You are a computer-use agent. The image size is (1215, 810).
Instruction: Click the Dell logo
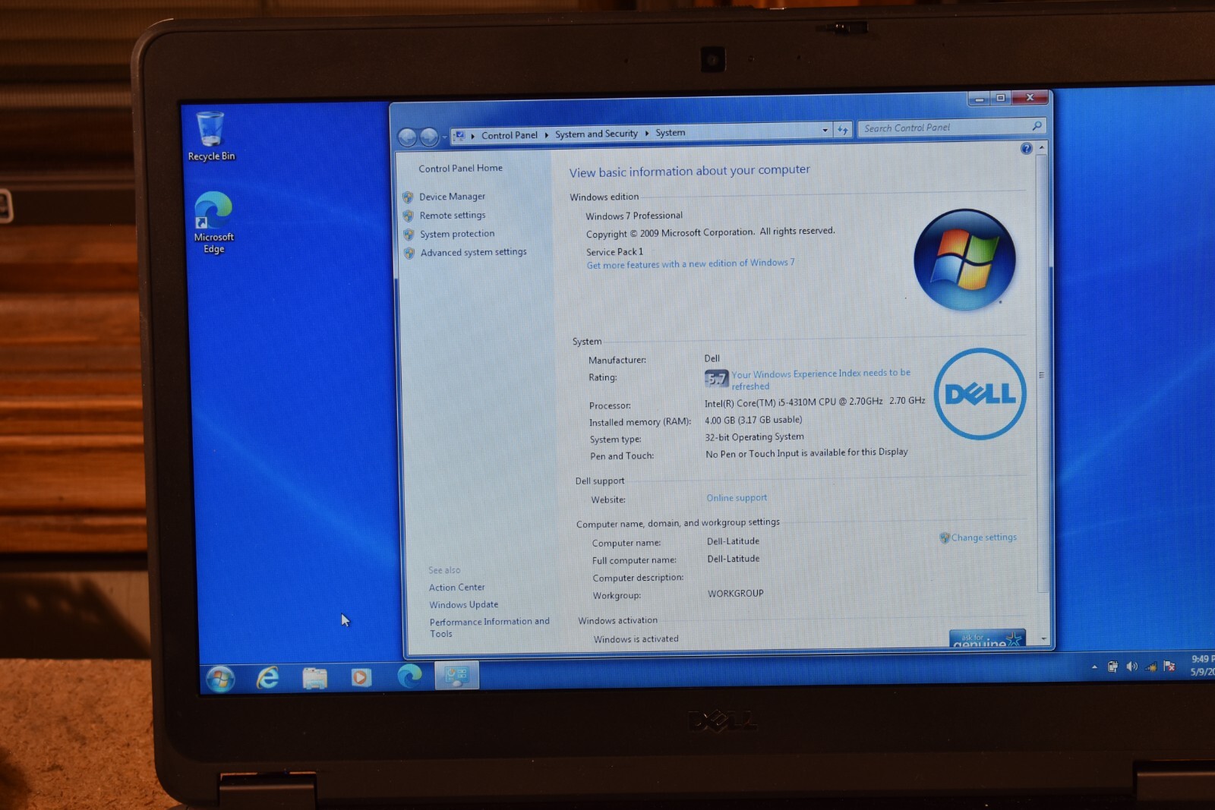(980, 393)
